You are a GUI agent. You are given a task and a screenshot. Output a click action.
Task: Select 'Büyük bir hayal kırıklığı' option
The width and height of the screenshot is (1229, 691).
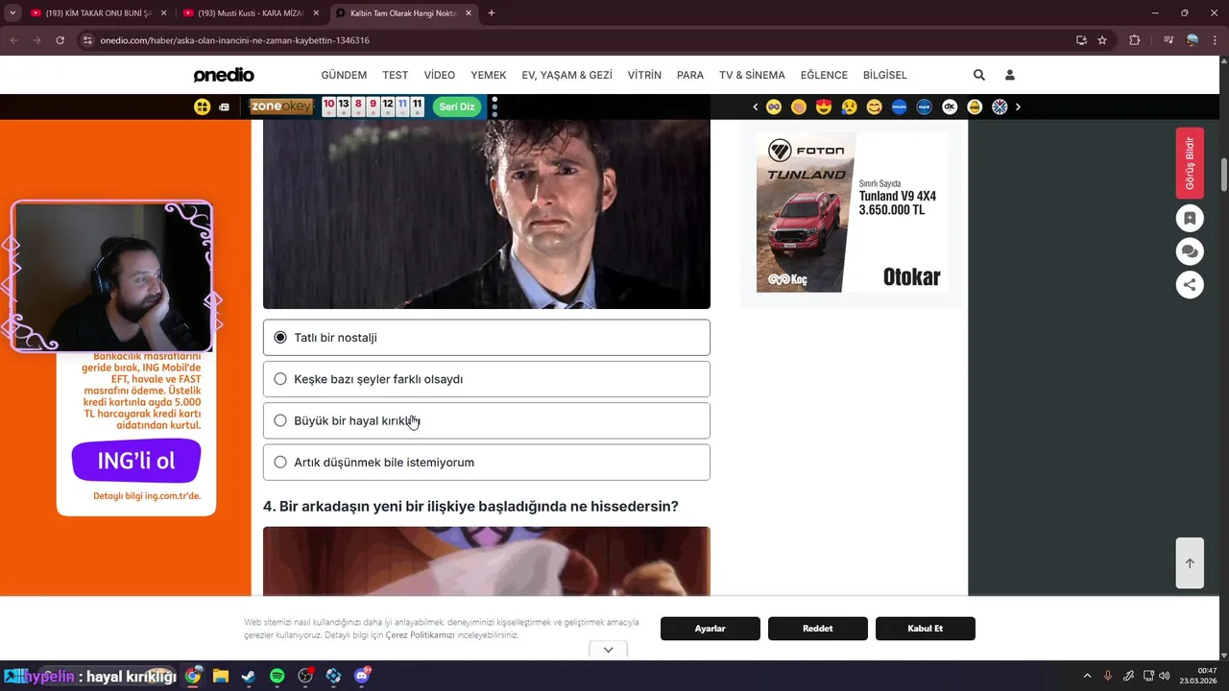487,420
